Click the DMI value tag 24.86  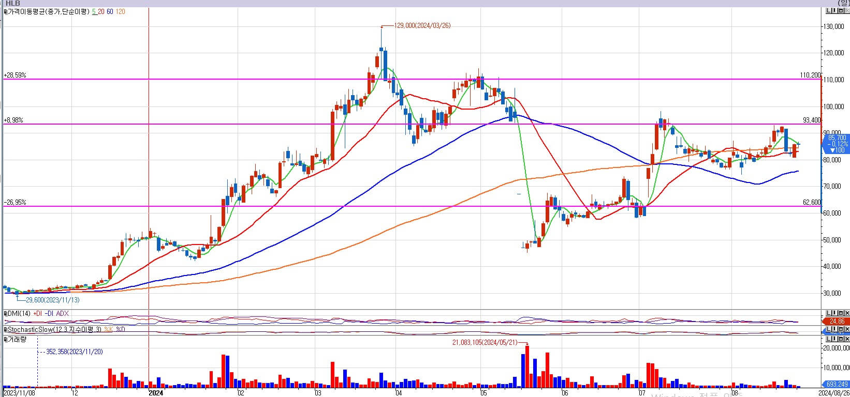tap(837, 322)
